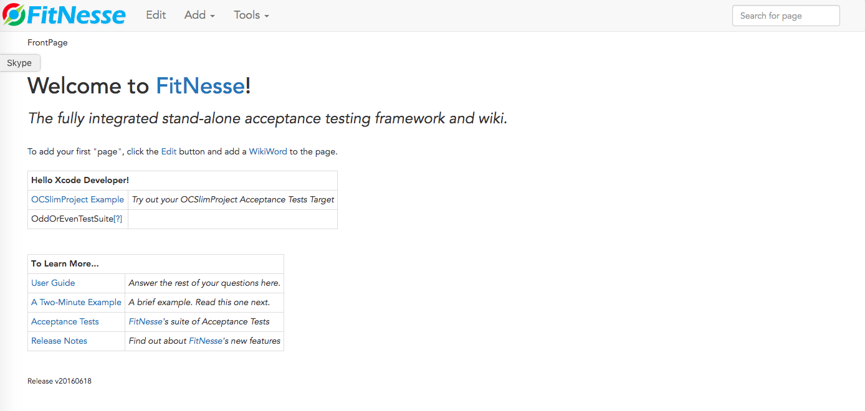This screenshot has height=411, width=865.
Task: Open the FitNesse link in the heading
Action: coord(200,85)
